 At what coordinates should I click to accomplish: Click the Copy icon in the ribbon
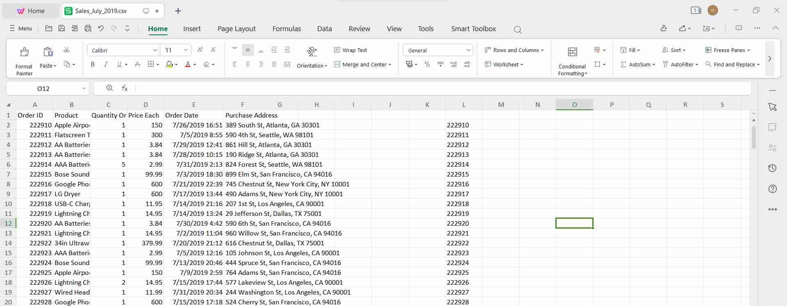click(x=67, y=64)
